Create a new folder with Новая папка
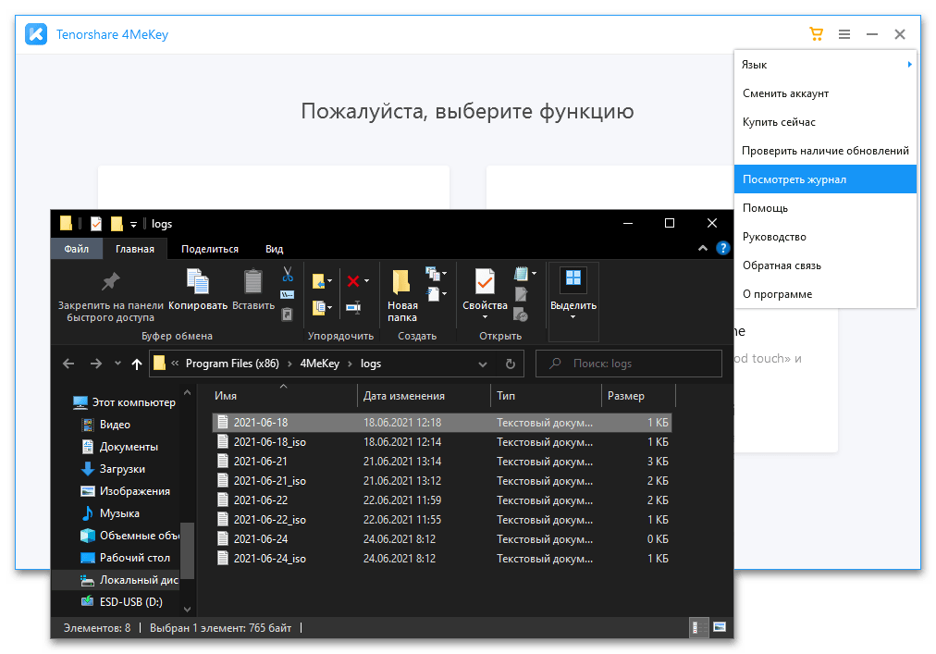 [x=401, y=295]
